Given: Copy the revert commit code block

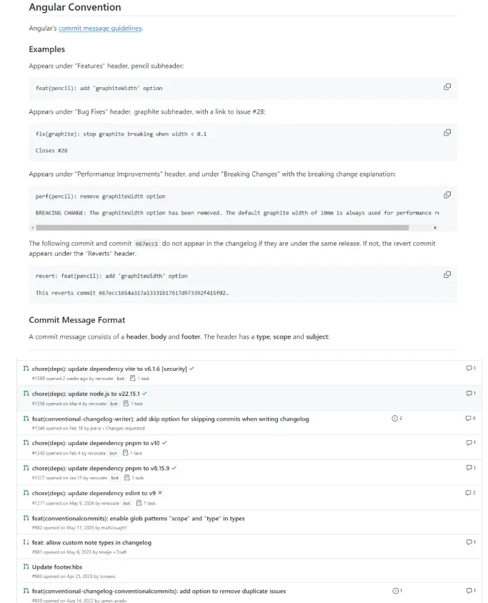Looking at the screenshot, I should [x=447, y=274].
